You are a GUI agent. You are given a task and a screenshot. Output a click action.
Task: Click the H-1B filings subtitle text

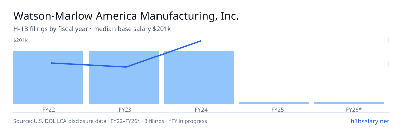(92, 29)
